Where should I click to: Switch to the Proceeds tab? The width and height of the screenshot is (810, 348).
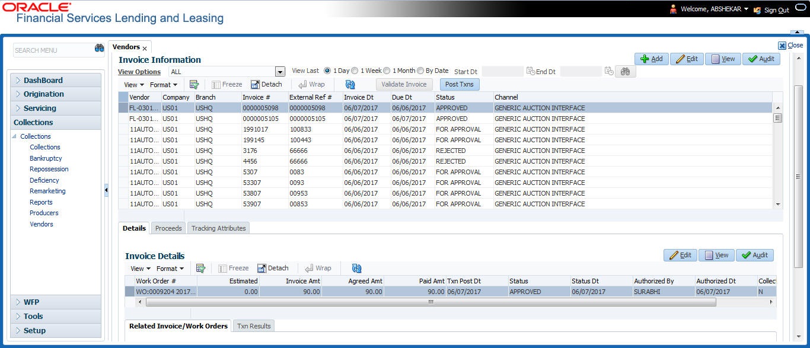tap(168, 228)
